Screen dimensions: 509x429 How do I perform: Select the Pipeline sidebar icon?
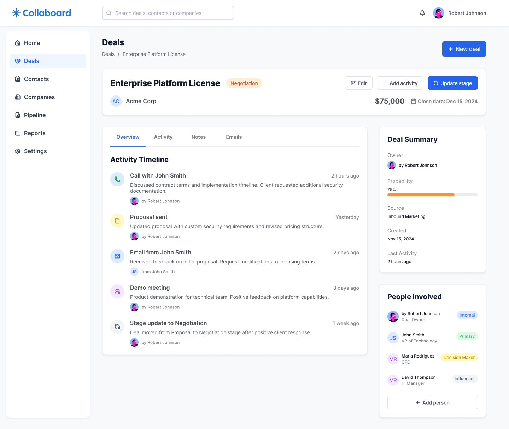pos(18,115)
